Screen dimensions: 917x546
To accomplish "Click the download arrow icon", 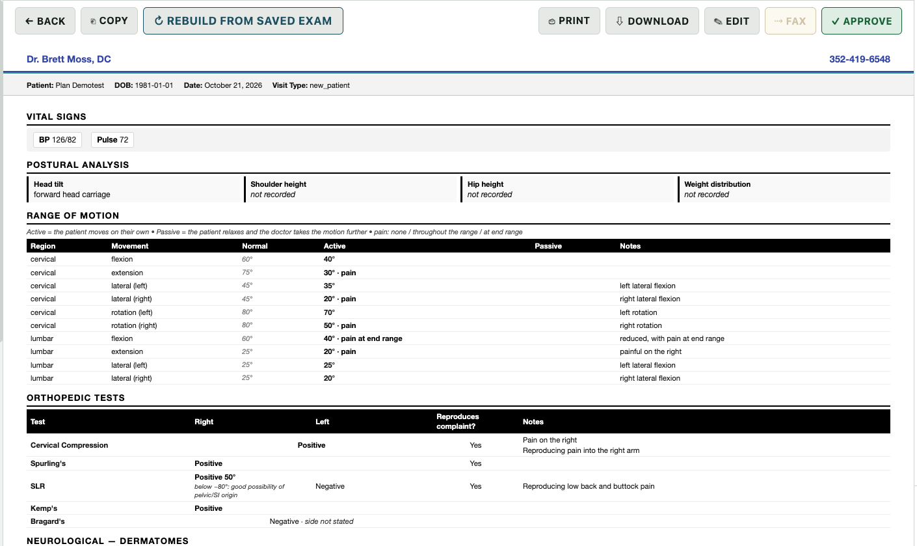I will (620, 21).
